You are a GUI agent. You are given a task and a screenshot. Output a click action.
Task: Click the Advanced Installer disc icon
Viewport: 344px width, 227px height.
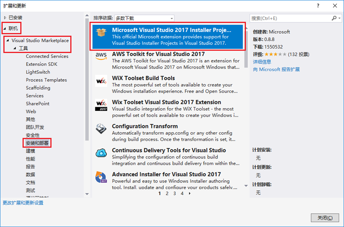tap(101, 177)
